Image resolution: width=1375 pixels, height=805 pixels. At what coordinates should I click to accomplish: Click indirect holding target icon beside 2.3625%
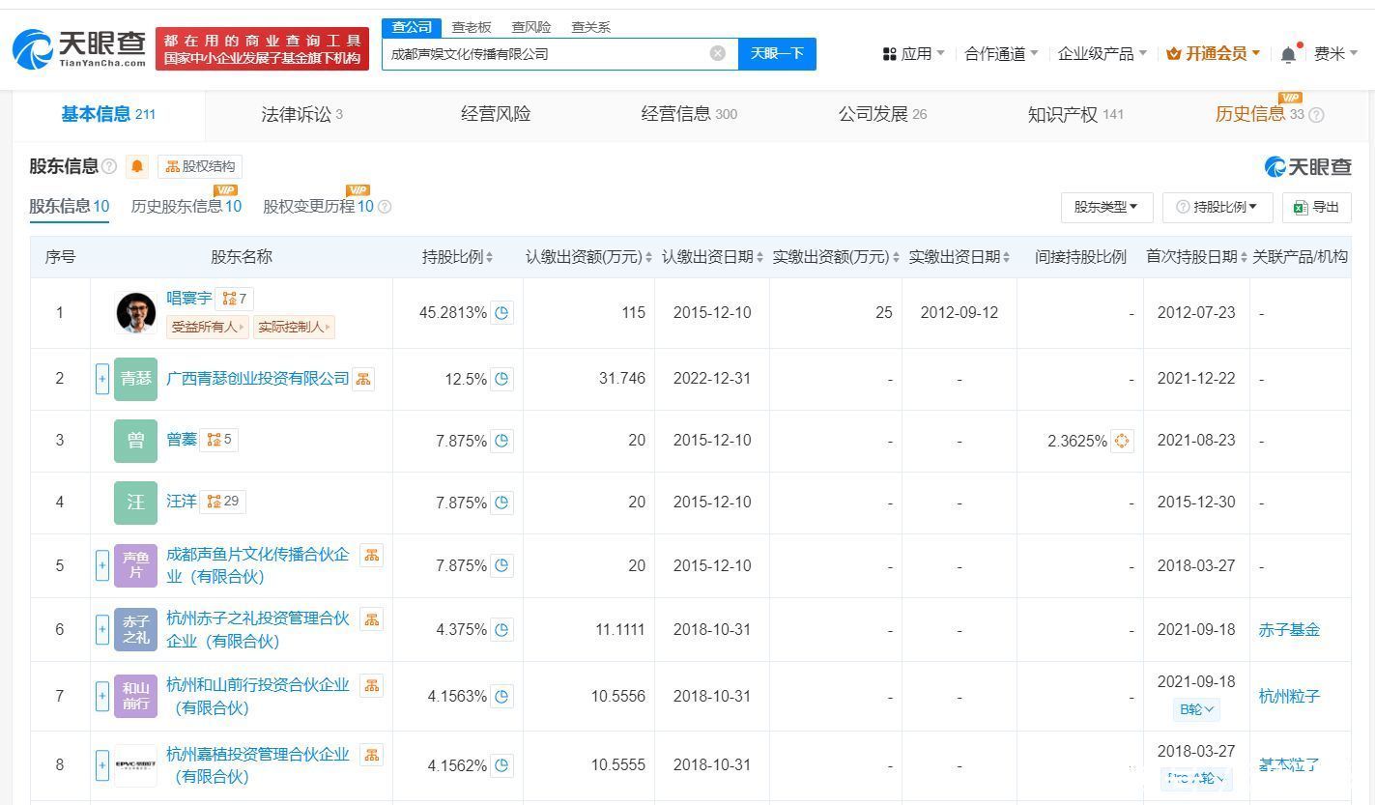point(1121,441)
